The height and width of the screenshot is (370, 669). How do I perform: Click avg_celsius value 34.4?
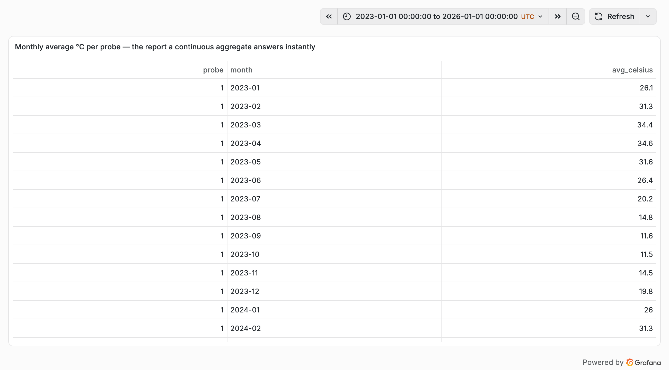point(645,125)
